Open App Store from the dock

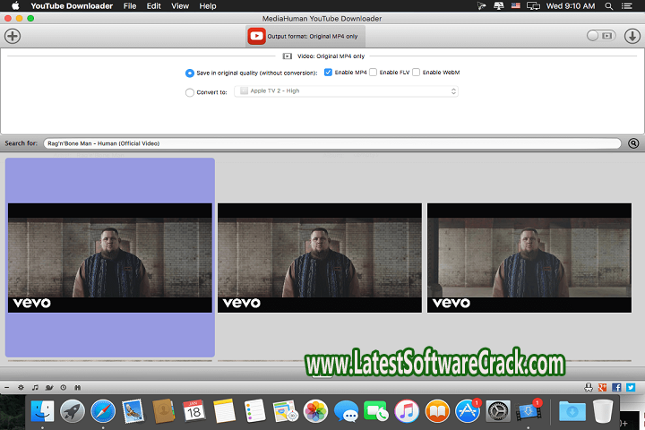[x=468, y=411]
